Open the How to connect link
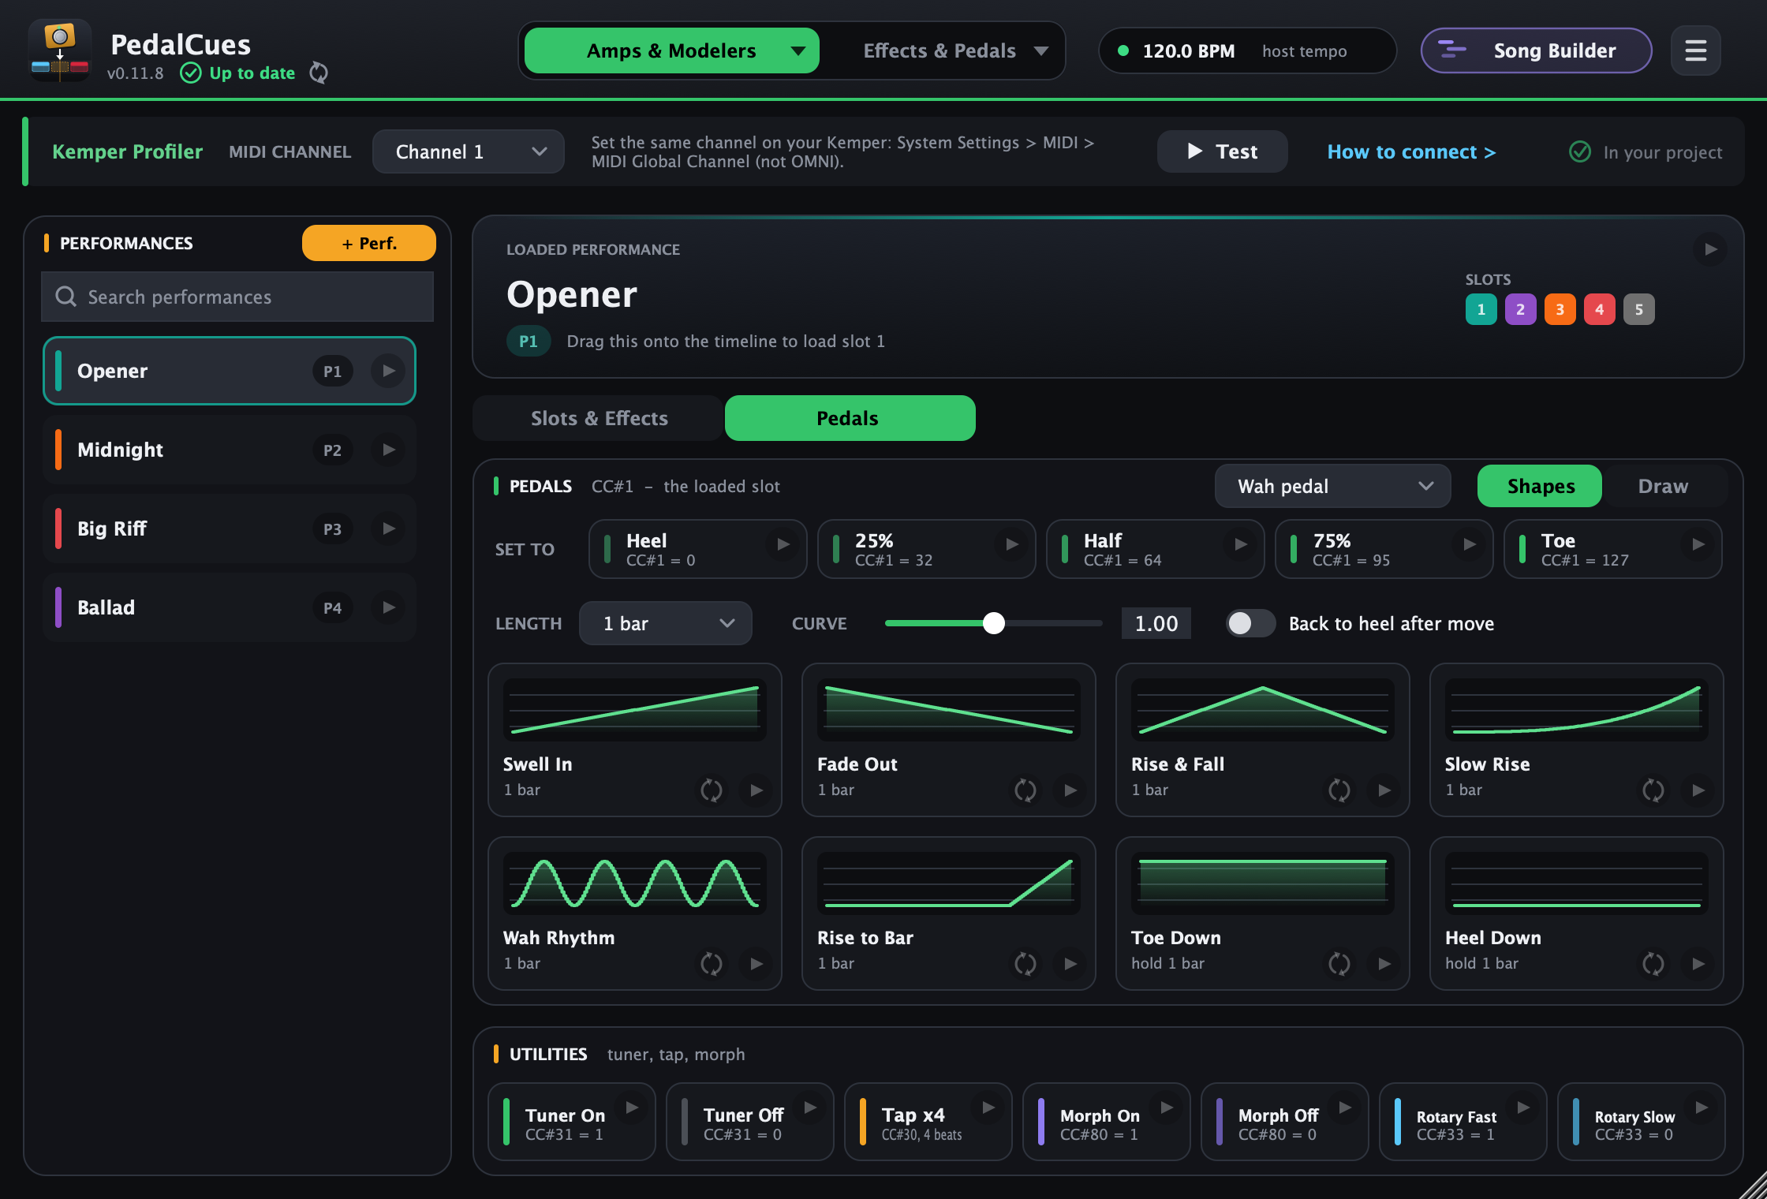1767x1199 pixels. click(1411, 151)
